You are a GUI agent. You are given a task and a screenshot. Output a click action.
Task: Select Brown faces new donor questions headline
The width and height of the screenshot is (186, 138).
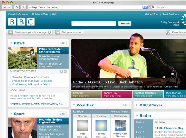click(53, 58)
